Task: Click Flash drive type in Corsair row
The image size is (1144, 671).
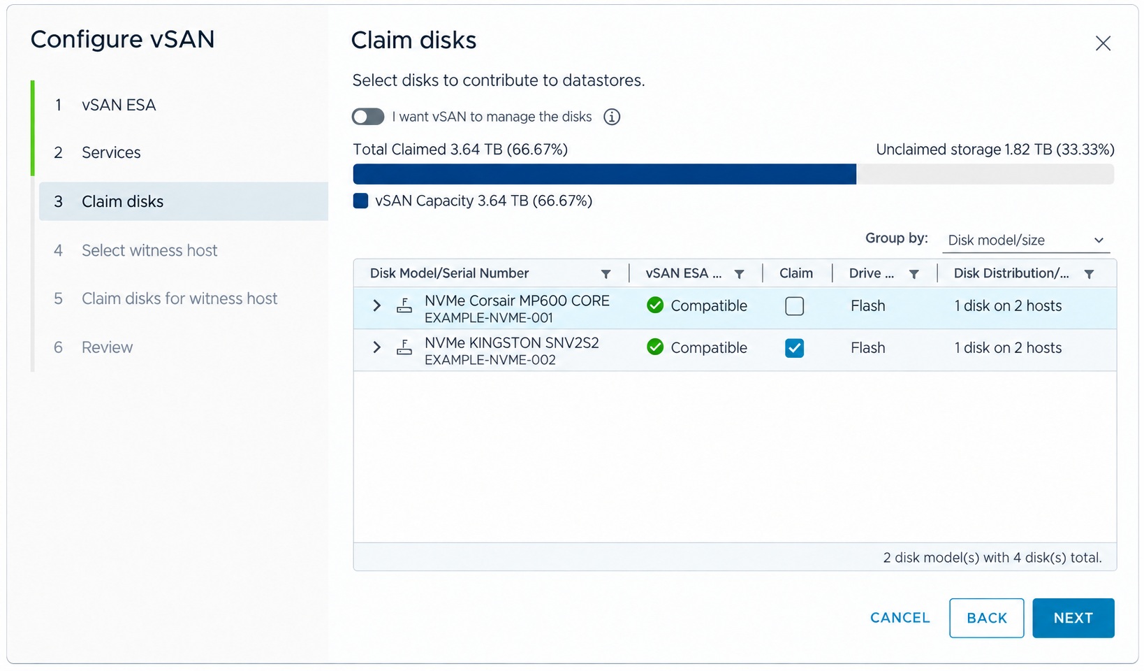Action: coord(868,305)
